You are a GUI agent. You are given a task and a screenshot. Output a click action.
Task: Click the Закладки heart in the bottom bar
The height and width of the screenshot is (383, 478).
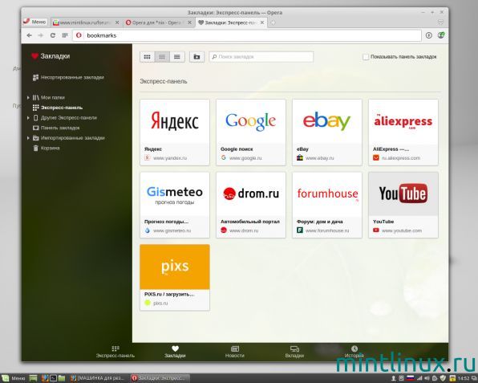click(175, 352)
